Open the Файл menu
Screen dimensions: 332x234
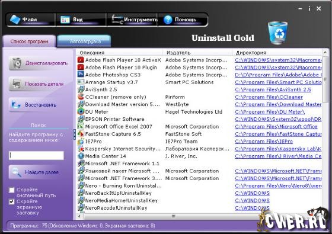tap(31, 20)
